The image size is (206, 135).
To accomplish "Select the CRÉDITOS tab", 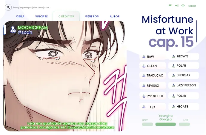I will click(66, 16).
